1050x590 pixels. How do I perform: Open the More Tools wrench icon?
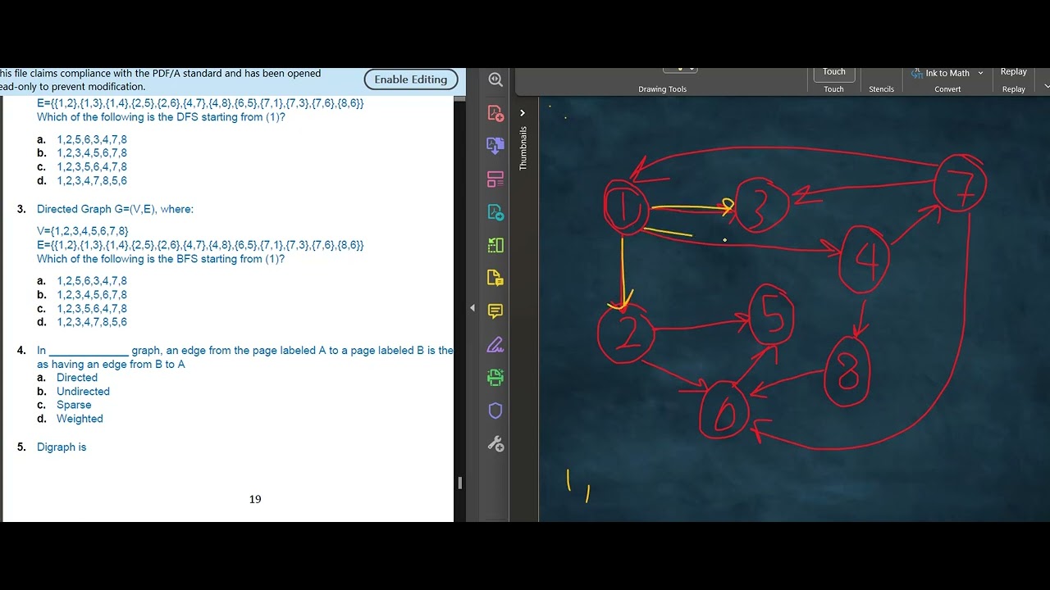(495, 444)
